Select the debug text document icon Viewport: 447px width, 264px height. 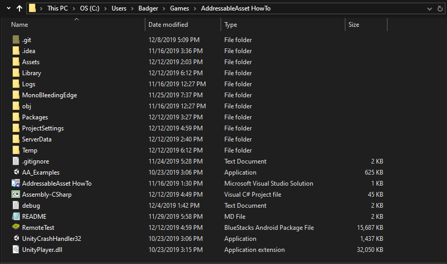(x=16, y=205)
